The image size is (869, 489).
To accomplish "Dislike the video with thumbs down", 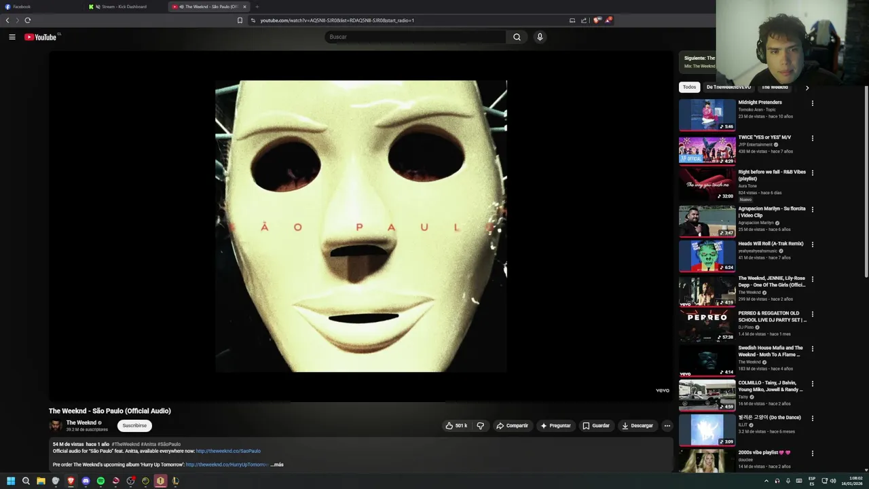I will 480,426.
